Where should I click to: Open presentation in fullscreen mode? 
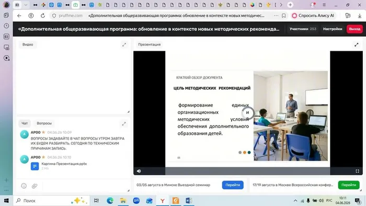pos(357,171)
